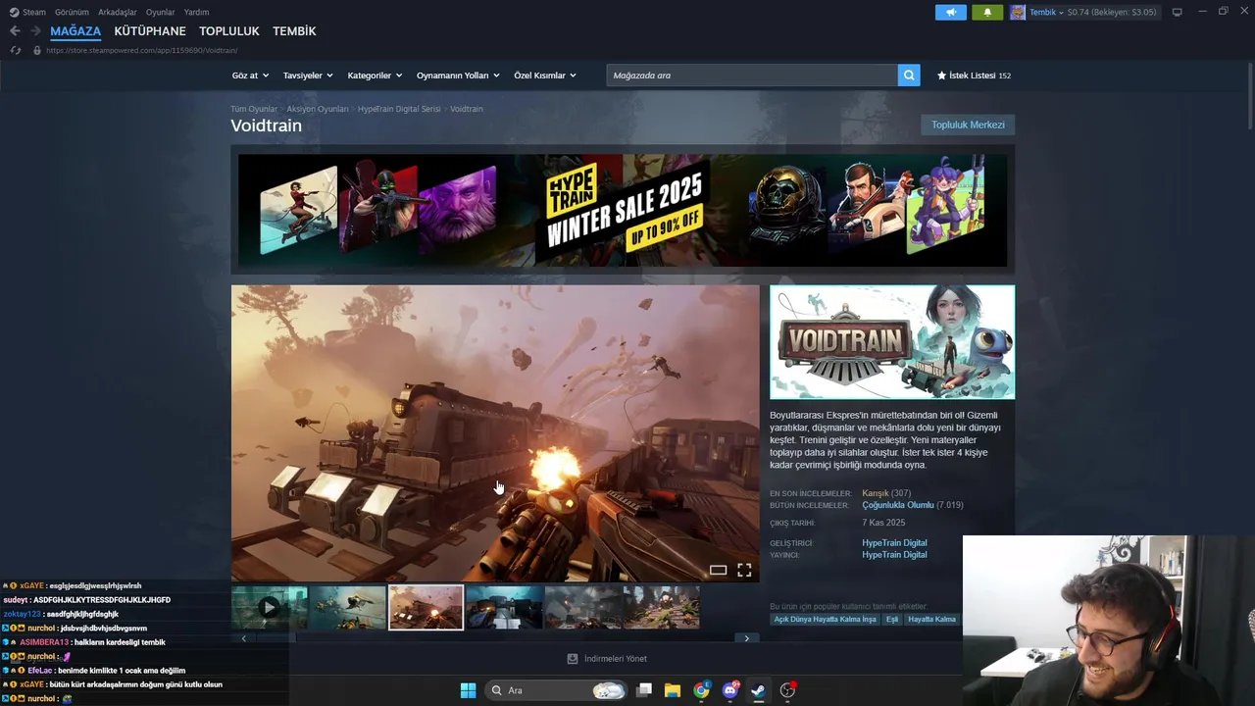Viewport: 1255px width, 706px height.
Task: Open the Karışık recent reviews link
Action: click(875, 493)
